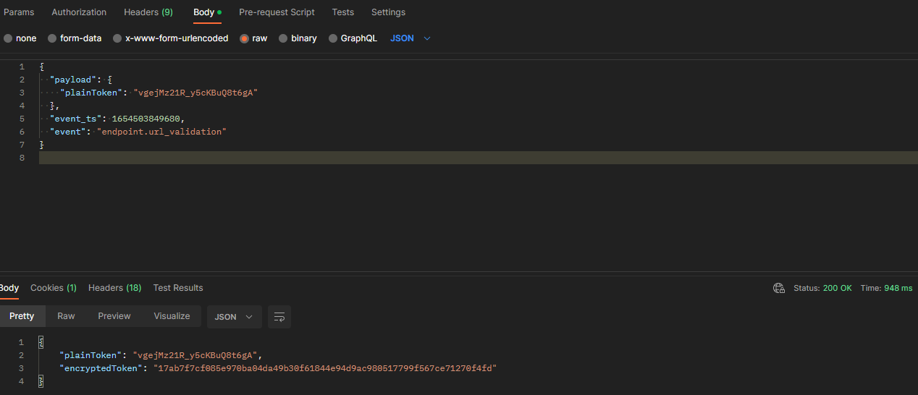
Task: Select the request Body tab
Action: (207, 12)
